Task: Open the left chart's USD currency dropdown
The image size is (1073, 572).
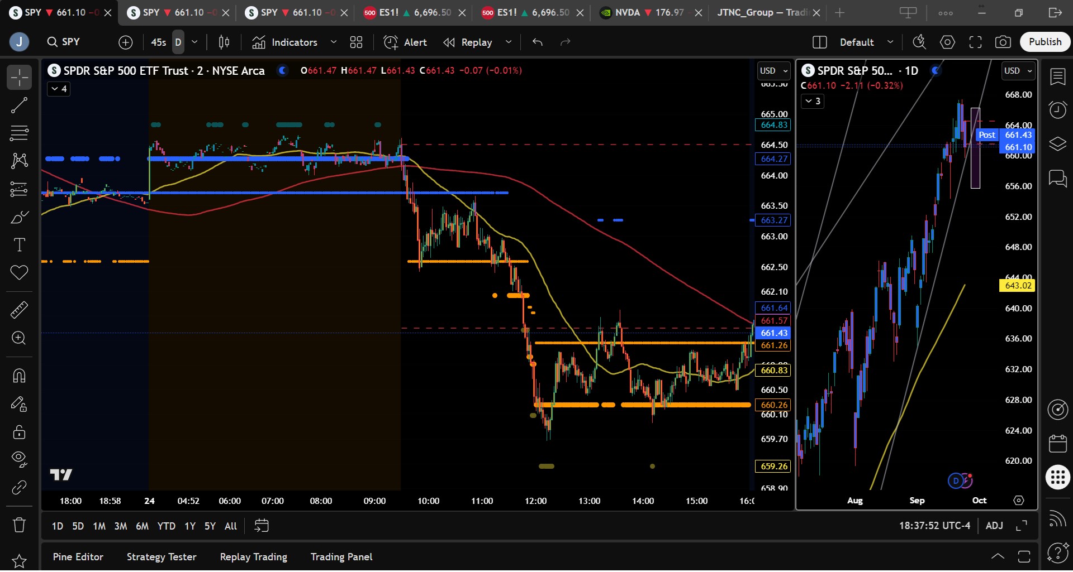Action: [773, 71]
